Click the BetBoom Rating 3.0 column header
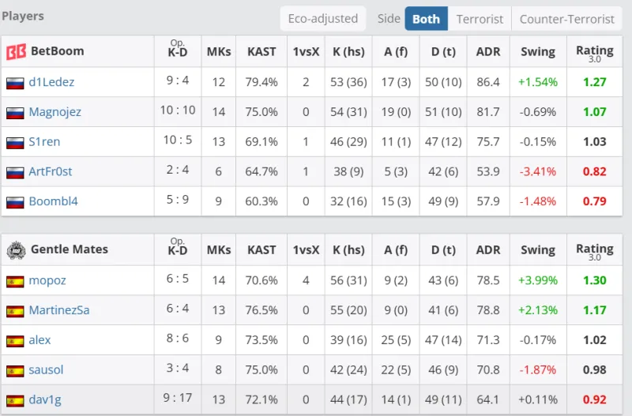 click(x=594, y=52)
